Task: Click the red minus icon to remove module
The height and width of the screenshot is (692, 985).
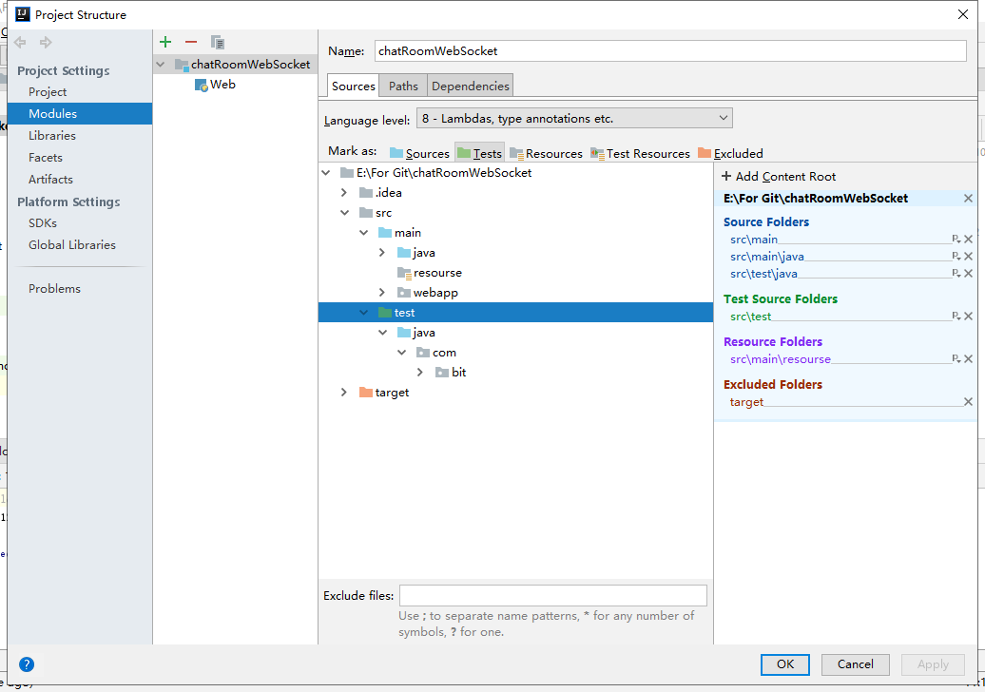Action: (x=189, y=42)
